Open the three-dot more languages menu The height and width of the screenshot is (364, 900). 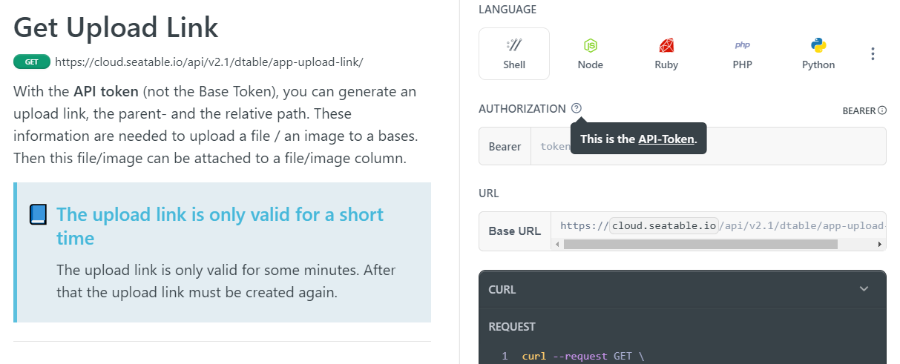873,54
